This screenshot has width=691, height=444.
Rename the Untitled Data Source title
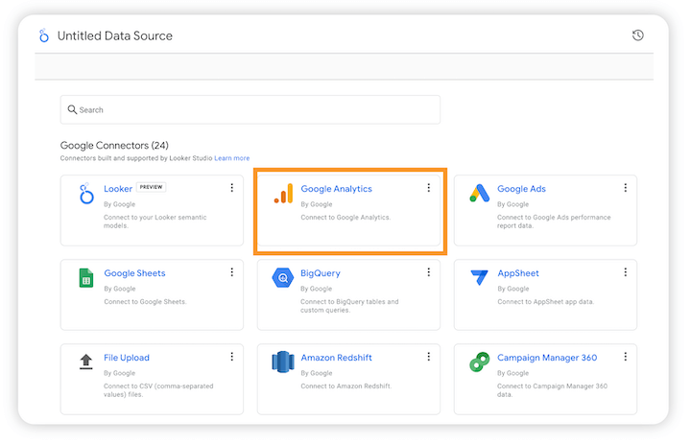pos(115,36)
